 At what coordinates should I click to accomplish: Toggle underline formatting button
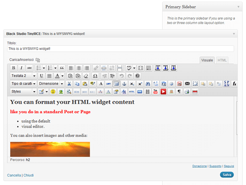(x=42, y=76)
